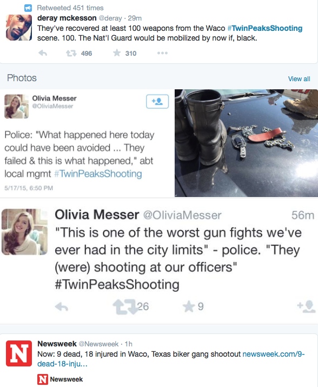Image resolution: width=318 pixels, height=387 pixels.
Task: Click the Retweeted megaphone icon
Action: [x=28, y=8]
